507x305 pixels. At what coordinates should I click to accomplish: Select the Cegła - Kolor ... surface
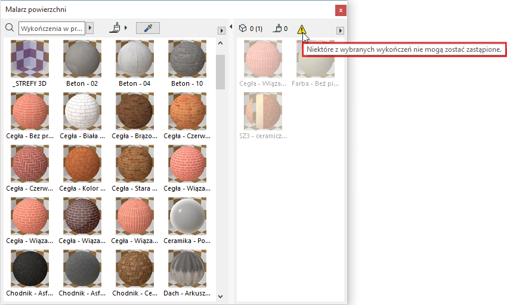pos(82,163)
